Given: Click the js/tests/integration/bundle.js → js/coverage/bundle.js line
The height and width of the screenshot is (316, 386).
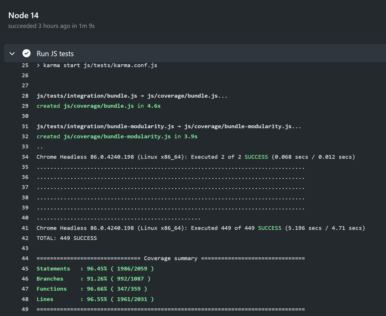Looking at the screenshot, I should tap(132, 96).
